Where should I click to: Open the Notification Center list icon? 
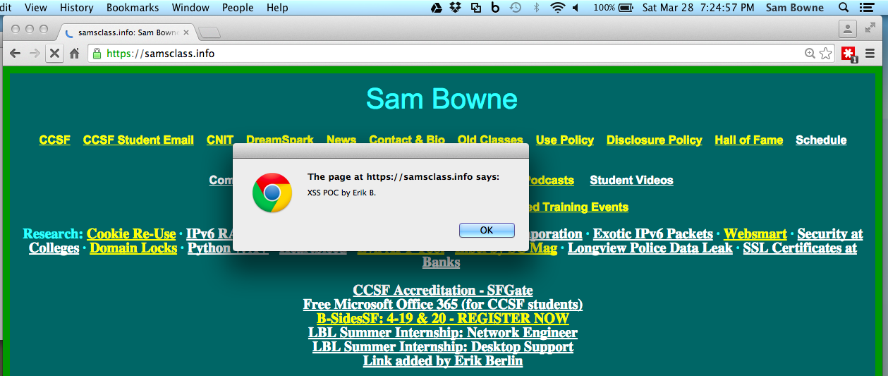(x=868, y=8)
